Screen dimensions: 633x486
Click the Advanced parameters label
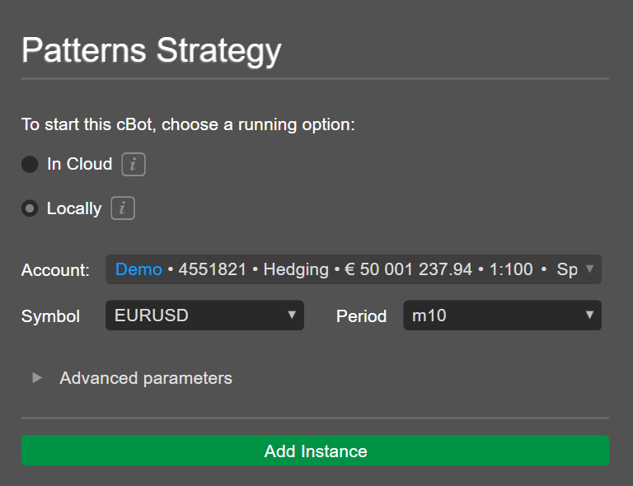(146, 378)
